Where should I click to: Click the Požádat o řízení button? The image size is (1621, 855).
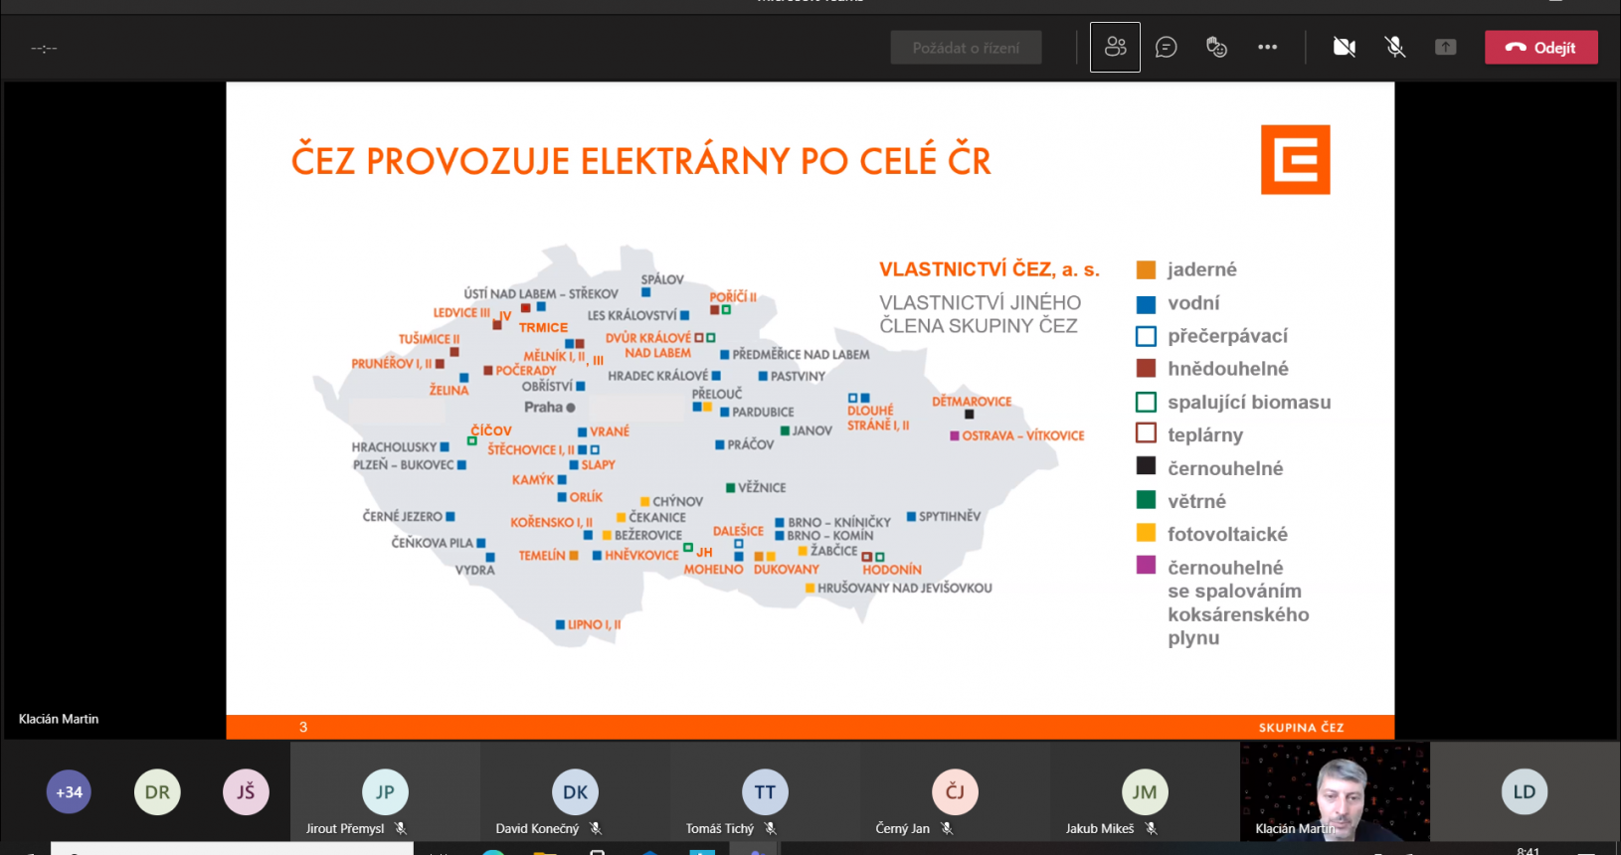tap(966, 48)
